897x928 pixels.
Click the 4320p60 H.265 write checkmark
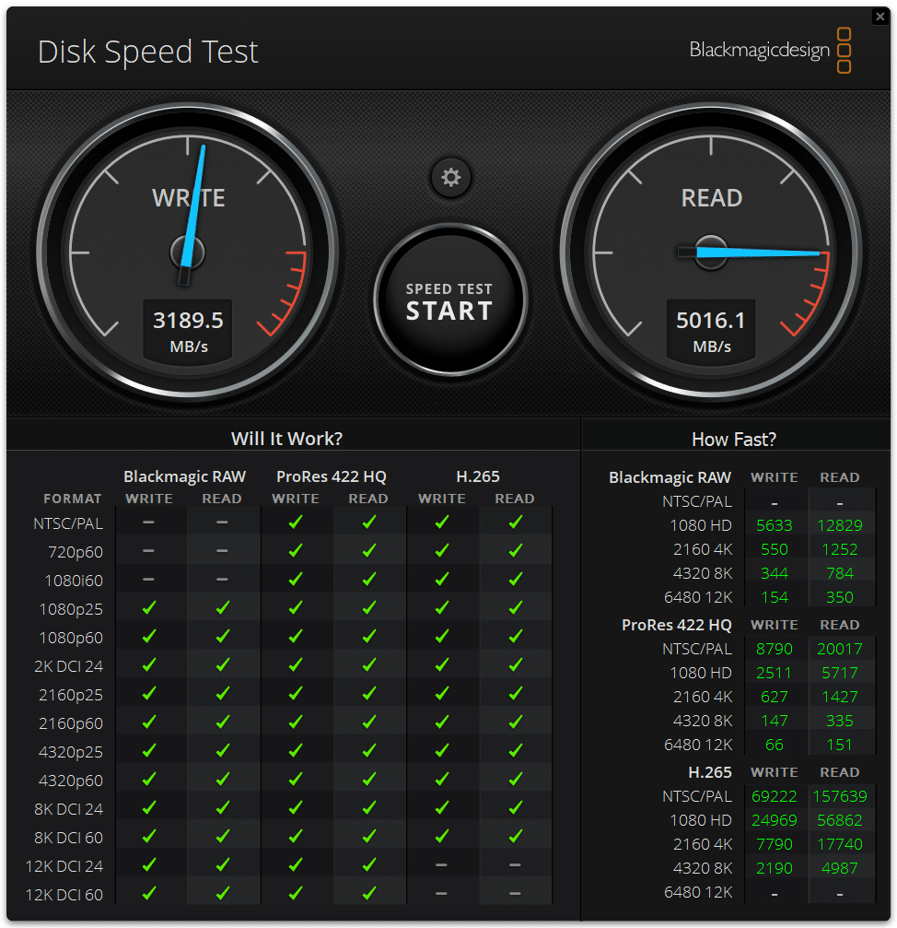pos(442,780)
